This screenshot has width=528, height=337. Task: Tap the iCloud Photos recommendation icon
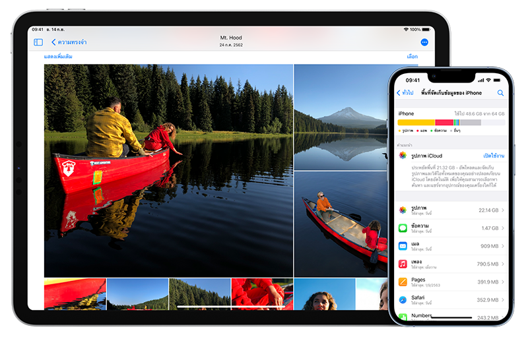(403, 156)
